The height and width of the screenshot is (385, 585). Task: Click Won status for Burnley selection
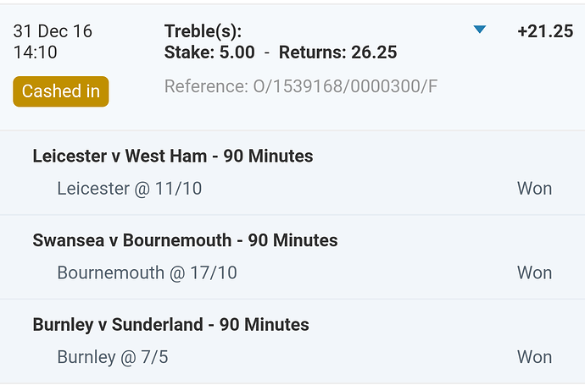tap(534, 357)
